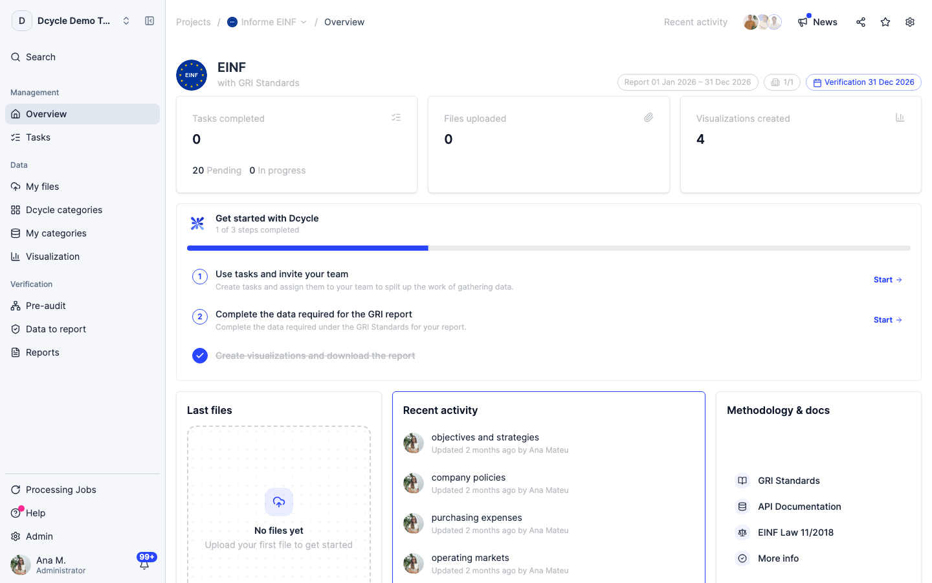Open Ana M. user profile
The width and height of the screenshot is (932, 583).
point(49,565)
